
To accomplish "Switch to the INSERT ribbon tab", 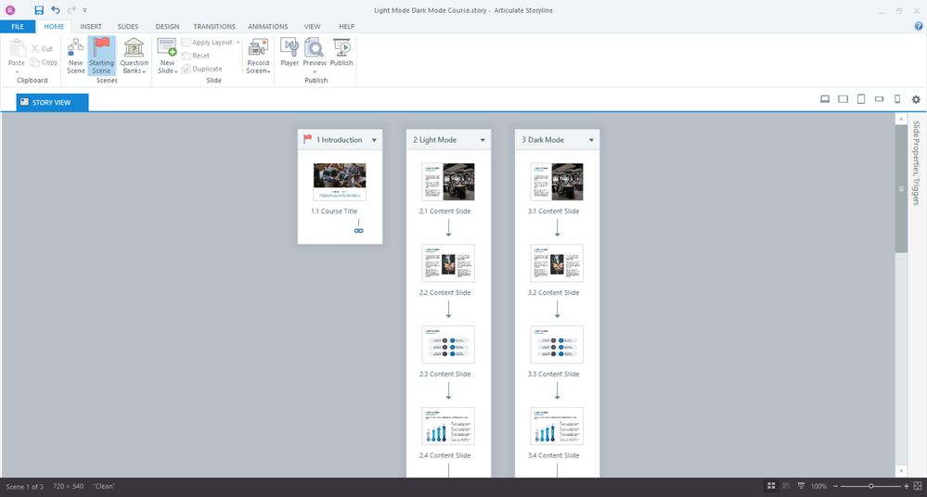I will pos(91,27).
